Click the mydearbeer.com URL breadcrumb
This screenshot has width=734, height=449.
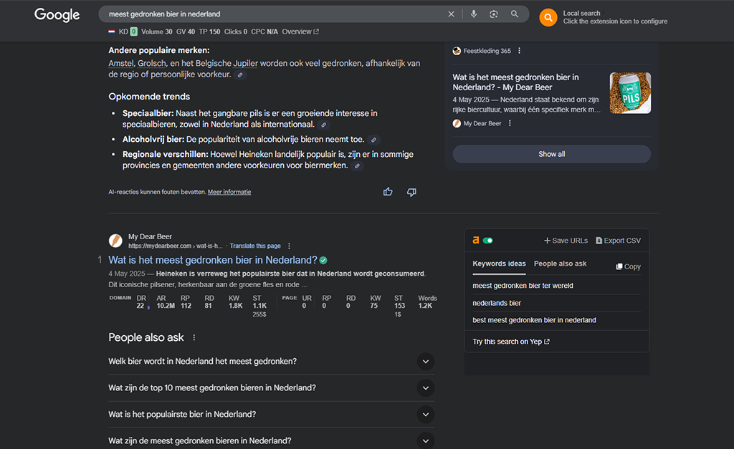tap(175, 246)
